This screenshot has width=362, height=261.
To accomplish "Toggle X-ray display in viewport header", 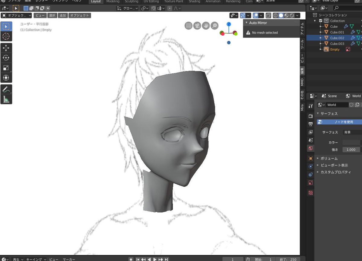I will 268,15.
